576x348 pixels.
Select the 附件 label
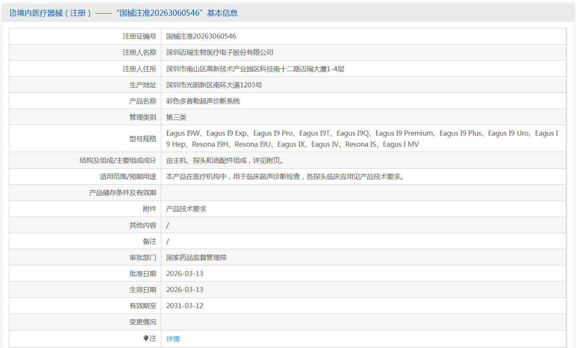click(x=149, y=209)
